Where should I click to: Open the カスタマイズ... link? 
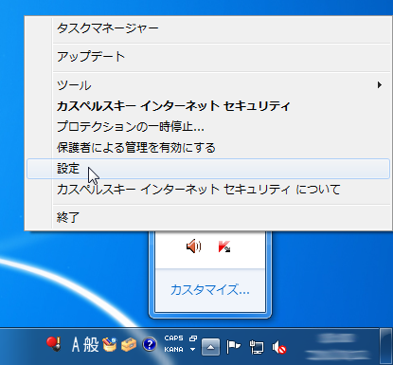click(210, 289)
